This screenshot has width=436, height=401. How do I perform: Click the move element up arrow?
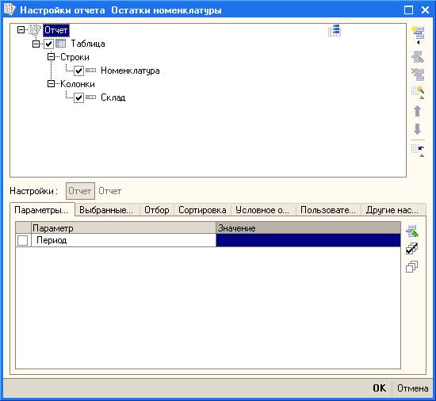point(417,111)
